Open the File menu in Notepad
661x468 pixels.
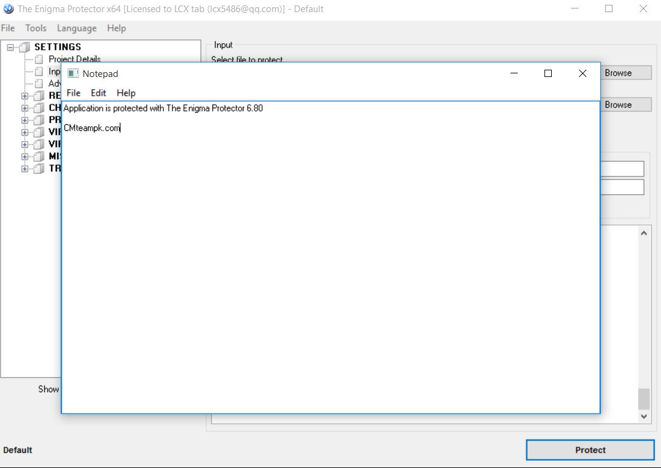pos(73,93)
